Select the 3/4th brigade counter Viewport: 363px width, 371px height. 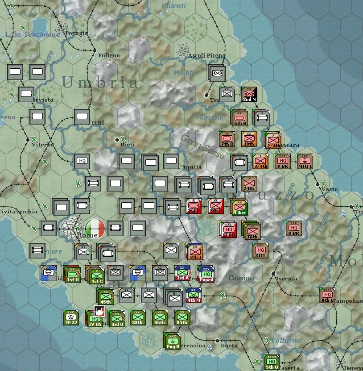260,161
